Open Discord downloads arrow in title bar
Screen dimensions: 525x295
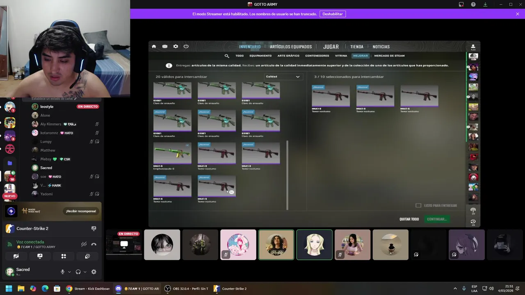point(485,5)
